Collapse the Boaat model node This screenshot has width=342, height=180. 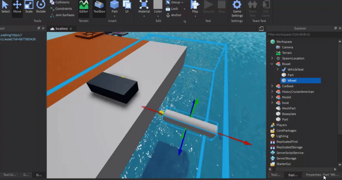272,64
